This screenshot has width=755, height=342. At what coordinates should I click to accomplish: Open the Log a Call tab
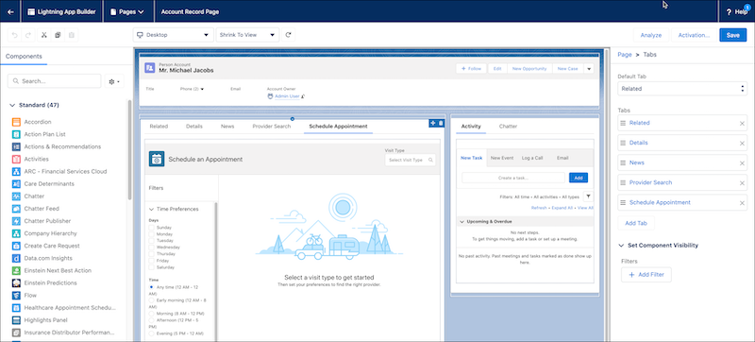pos(532,158)
